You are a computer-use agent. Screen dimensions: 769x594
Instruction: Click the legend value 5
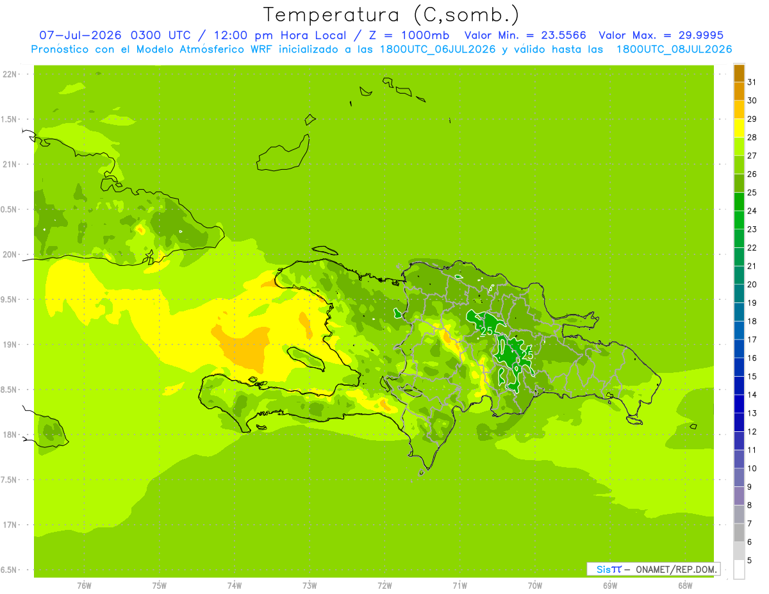point(750,561)
